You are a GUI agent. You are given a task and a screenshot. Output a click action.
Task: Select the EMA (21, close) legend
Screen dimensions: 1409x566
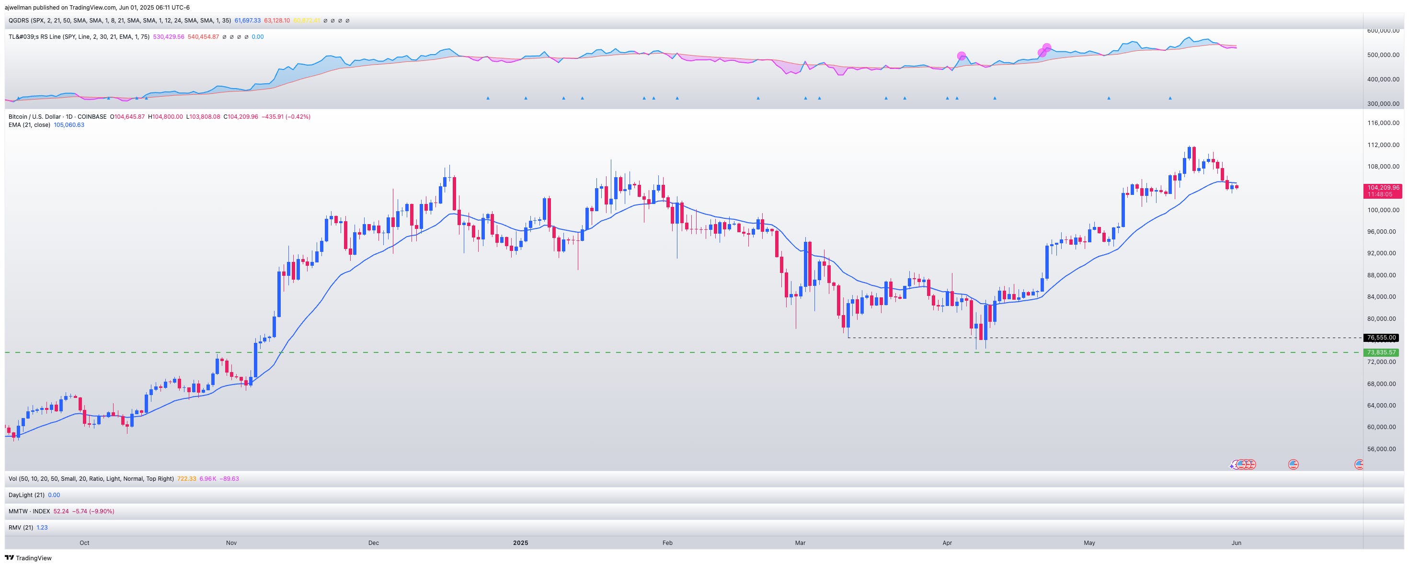point(30,125)
